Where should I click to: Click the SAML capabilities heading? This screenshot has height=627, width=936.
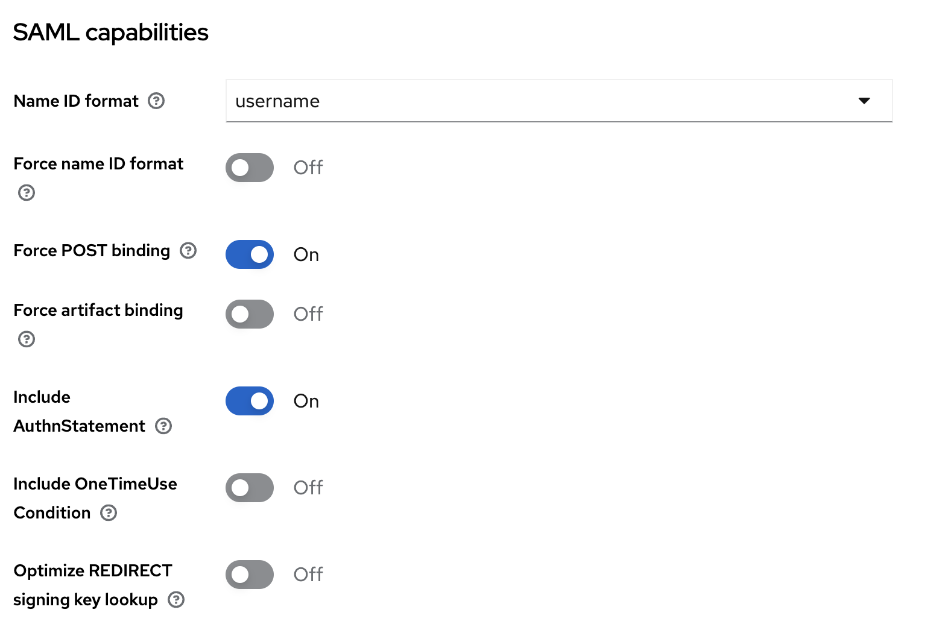pyautogui.click(x=111, y=33)
